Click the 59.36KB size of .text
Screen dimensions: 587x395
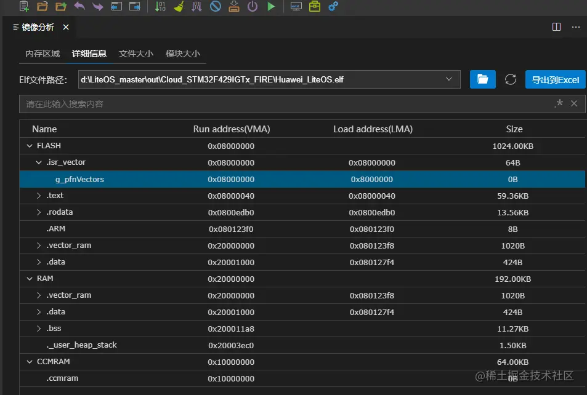513,196
